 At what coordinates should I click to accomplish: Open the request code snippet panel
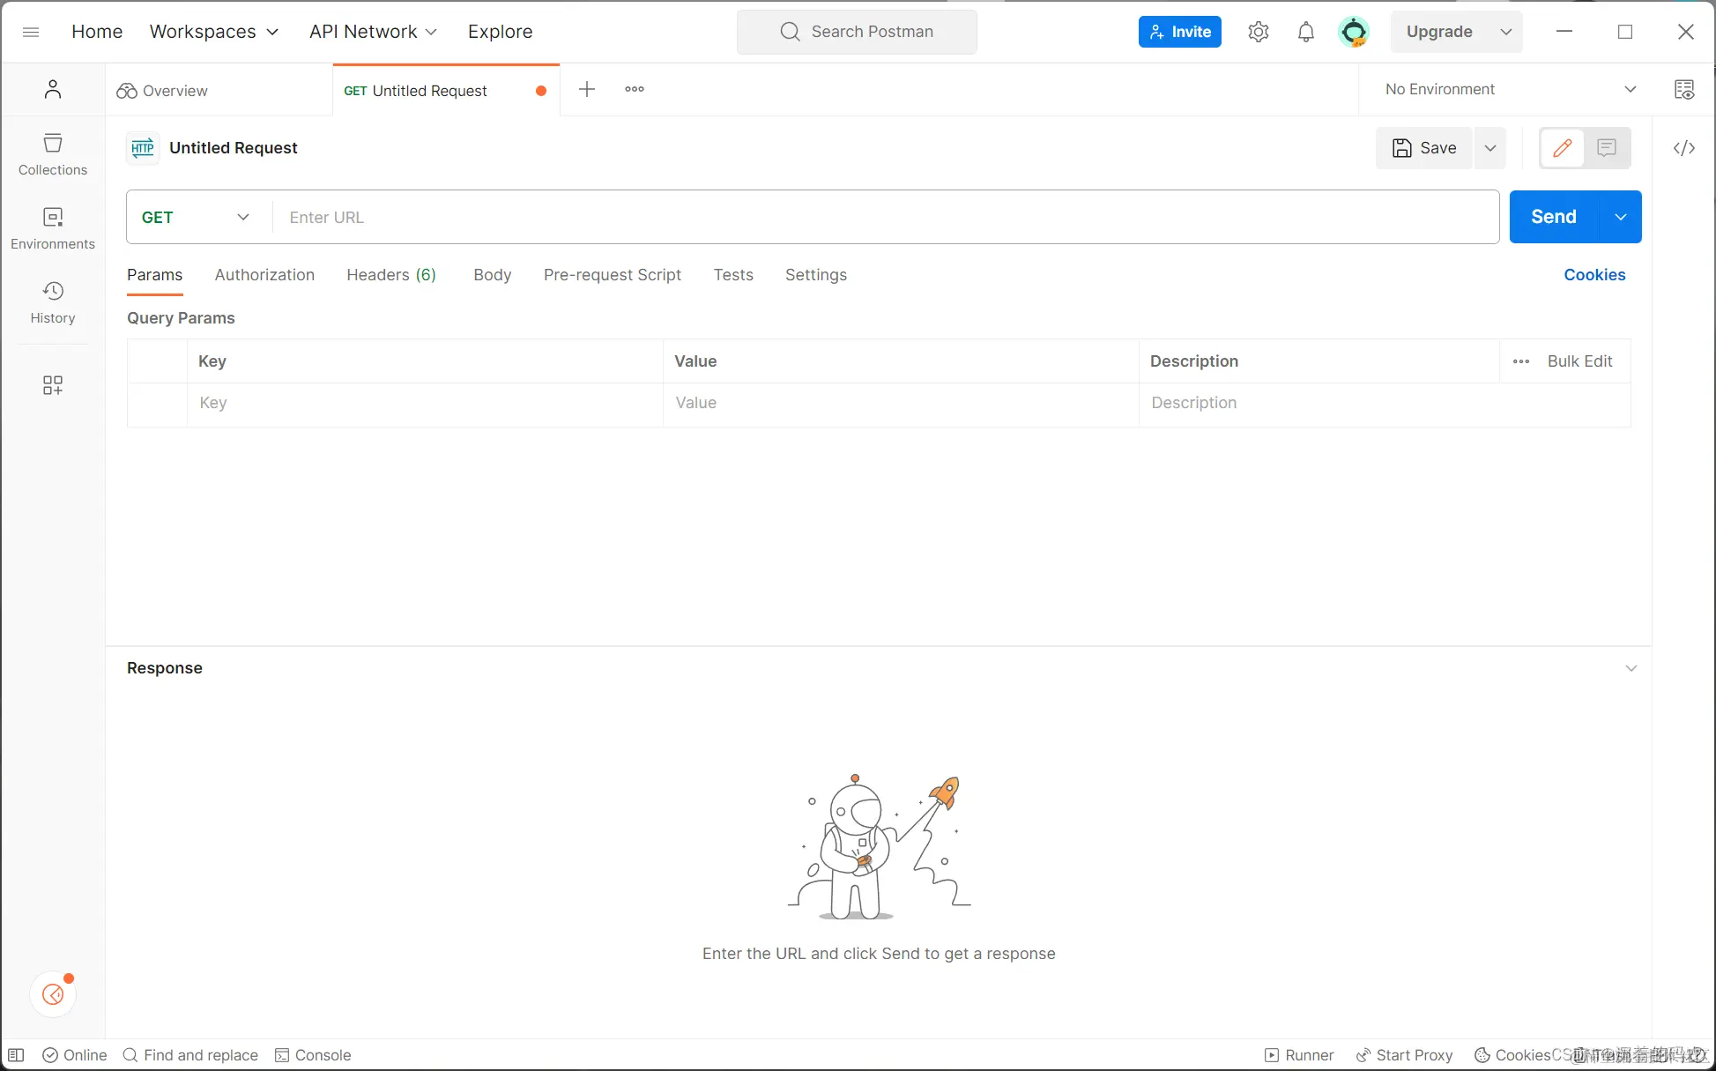(x=1684, y=148)
